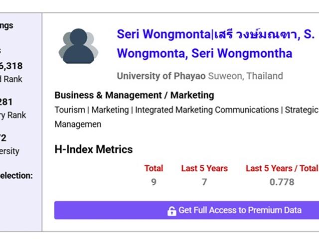Click the H-Index Metrics section heading

coord(94,149)
